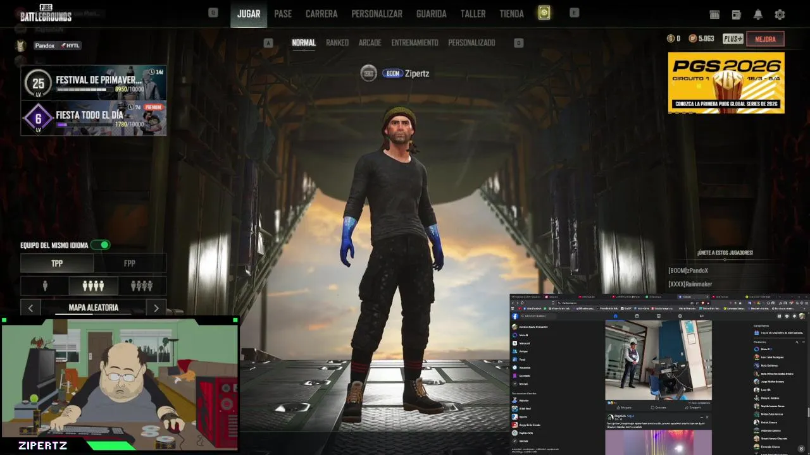Open the PASE tab
Viewport: 810px width, 455px height.
point(283,14)
